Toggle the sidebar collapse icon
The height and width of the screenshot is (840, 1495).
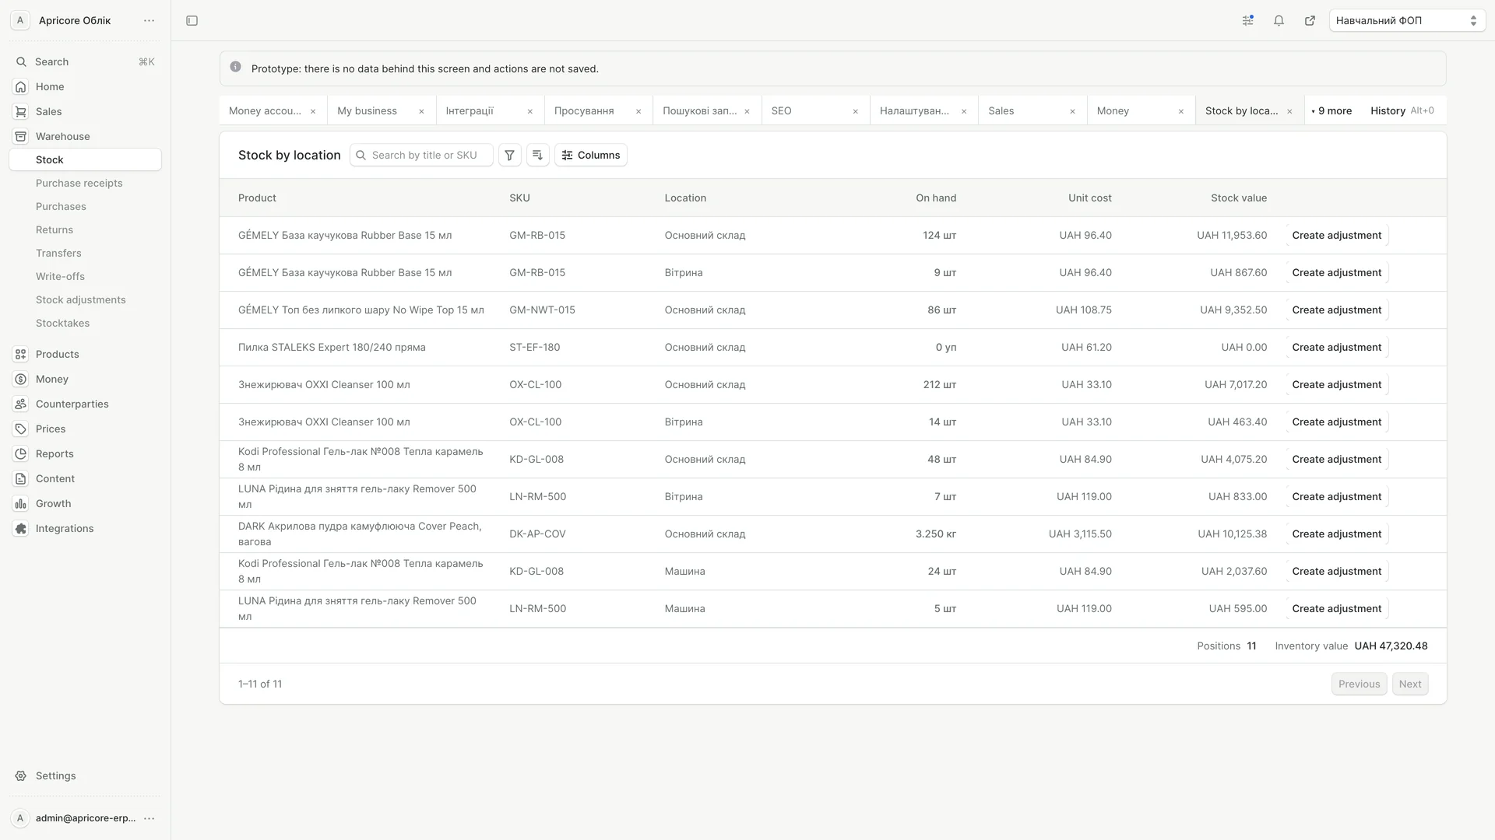tap(192, 21)
